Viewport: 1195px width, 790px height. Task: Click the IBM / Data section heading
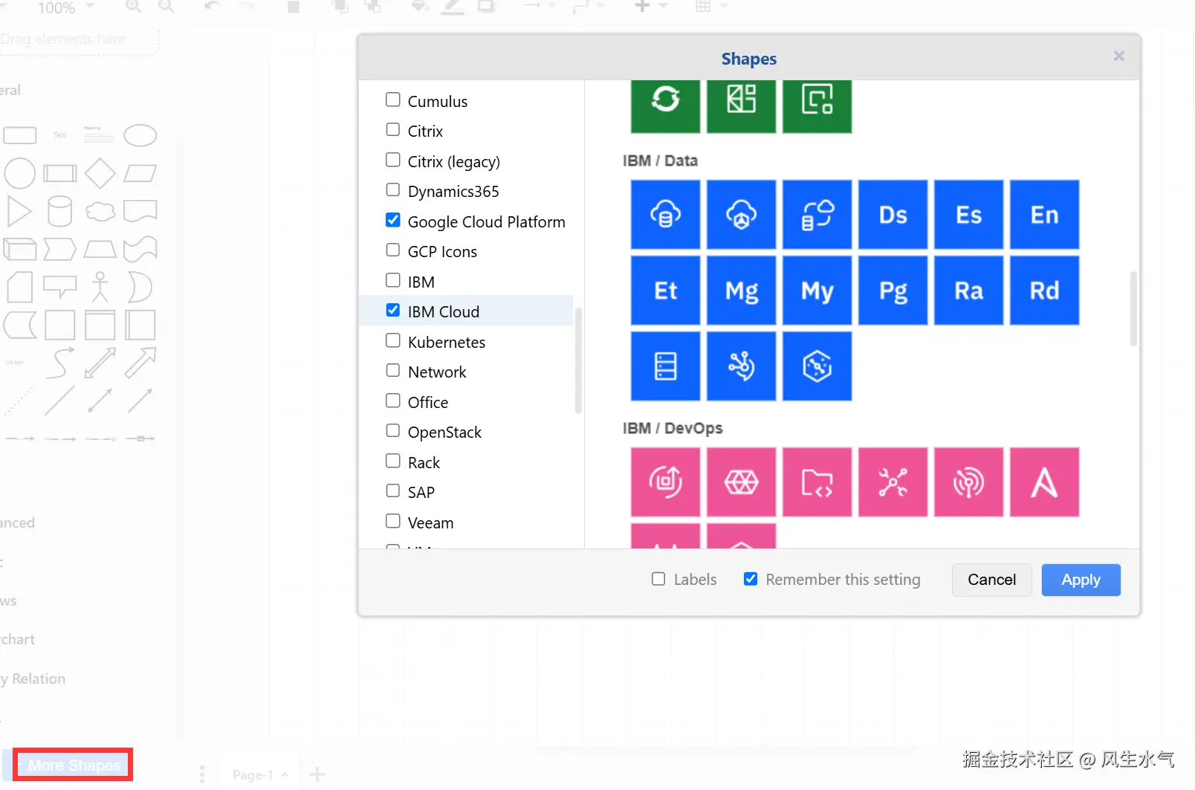point(660,161)
